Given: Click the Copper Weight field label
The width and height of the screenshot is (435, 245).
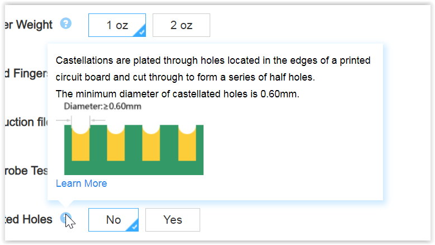Looking at the screenshot, I should point(28,25).
